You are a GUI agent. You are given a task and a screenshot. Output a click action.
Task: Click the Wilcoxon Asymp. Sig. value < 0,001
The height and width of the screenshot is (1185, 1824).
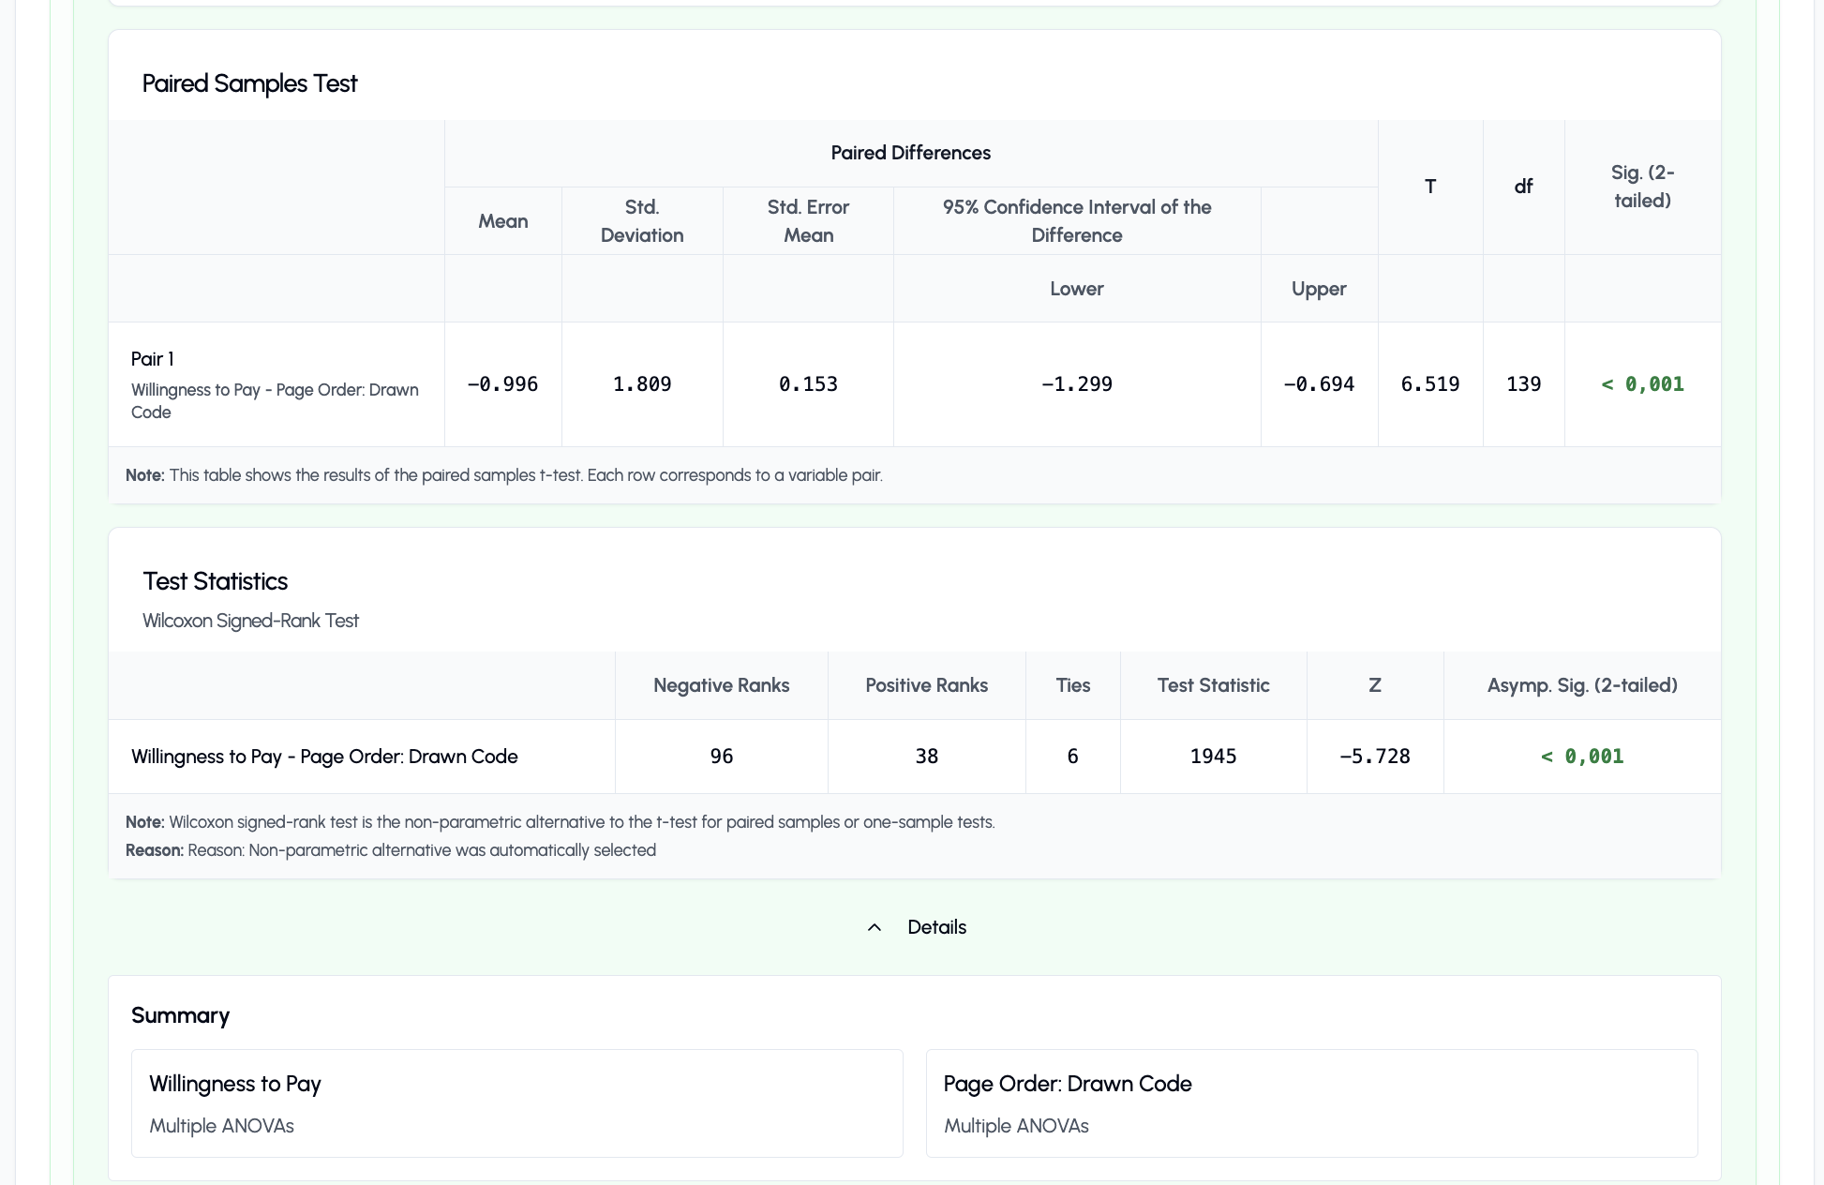click(1582, 757)
